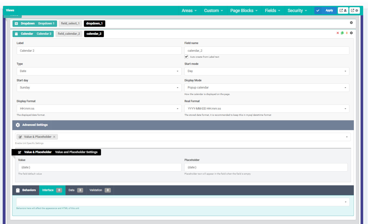Delete the Calendar 2 field via red X

point(337,33)
